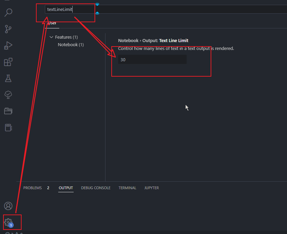Open the JUPYTER panel
Screen dimensions: 287x234
151,188
